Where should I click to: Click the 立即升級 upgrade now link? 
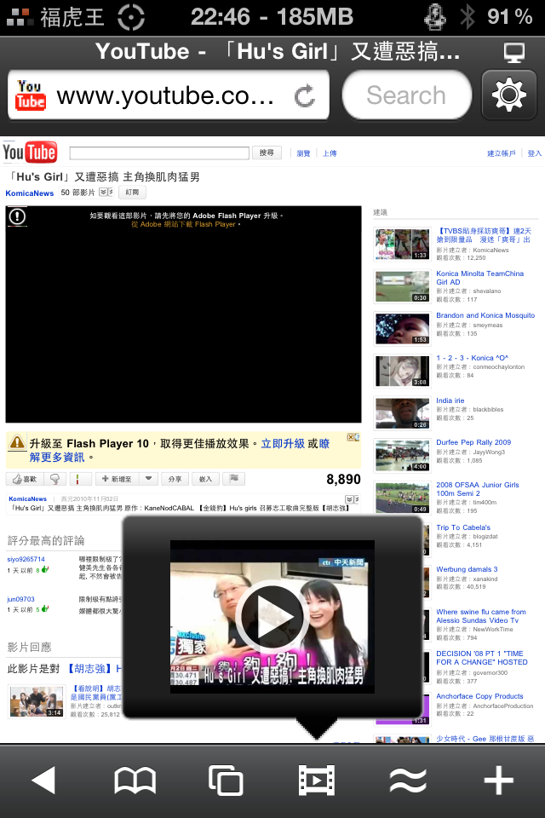tap(283, 443)
